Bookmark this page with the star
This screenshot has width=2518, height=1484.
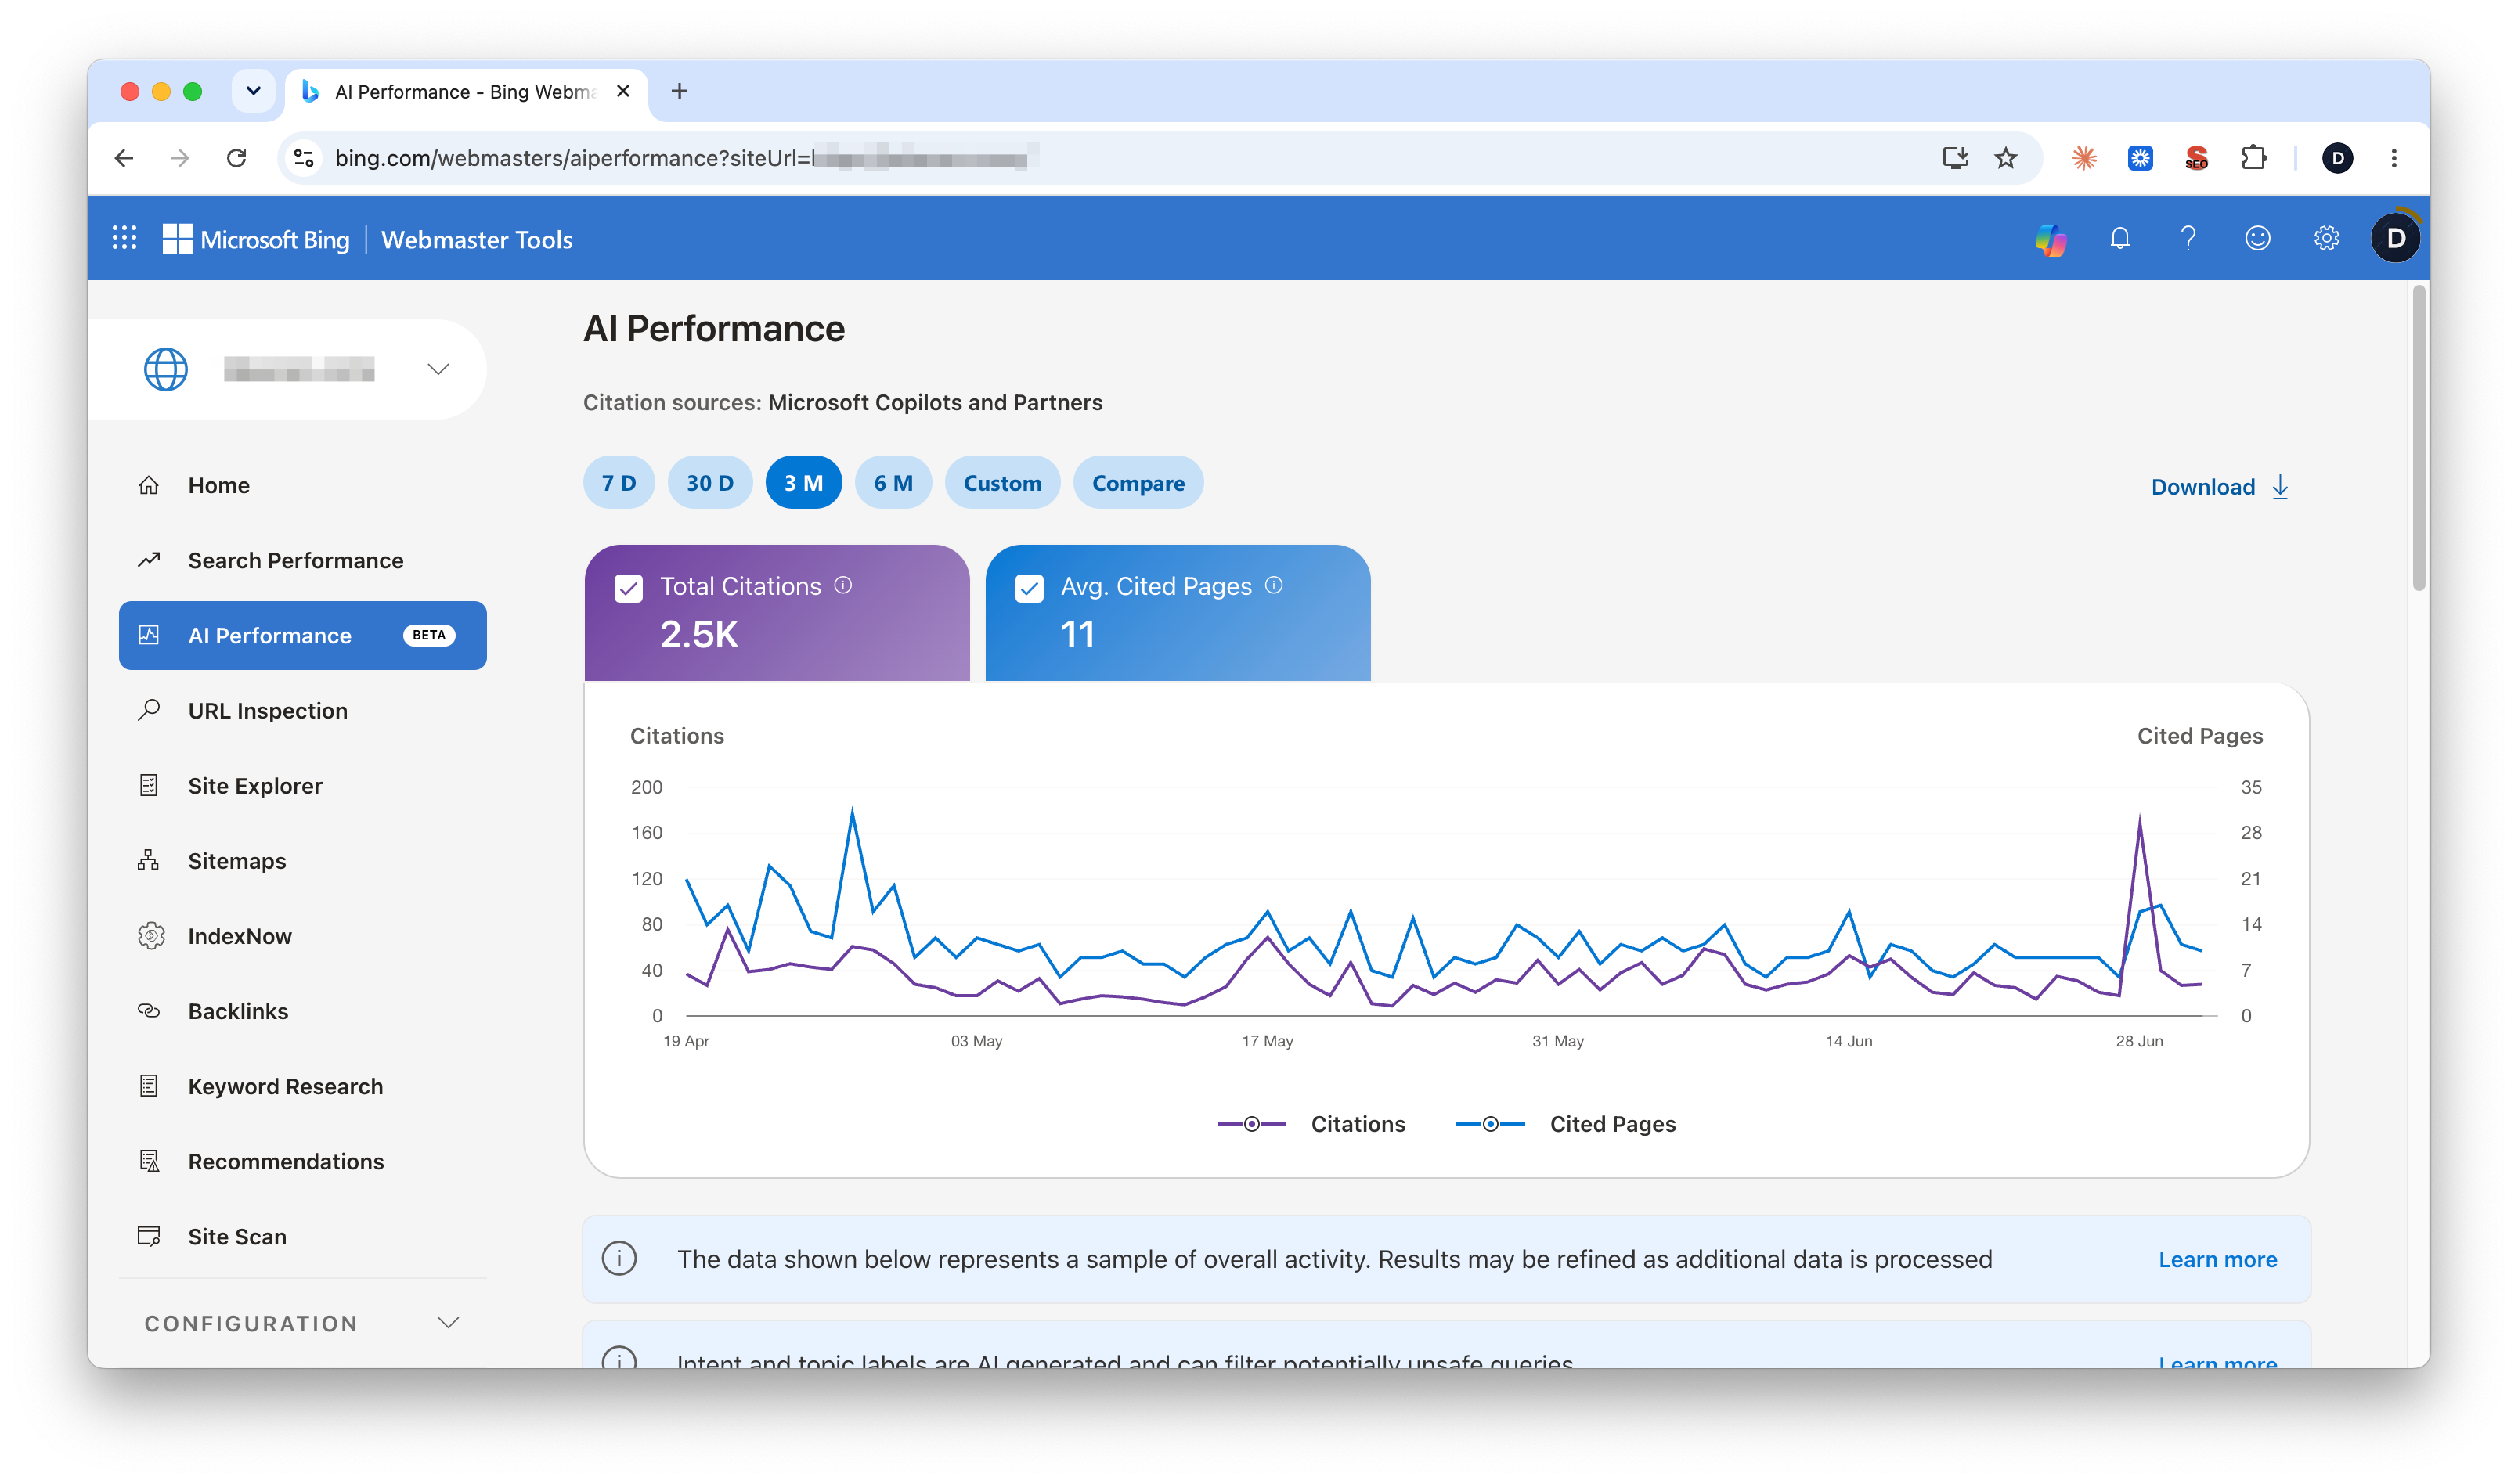(x=2005, y=158)
